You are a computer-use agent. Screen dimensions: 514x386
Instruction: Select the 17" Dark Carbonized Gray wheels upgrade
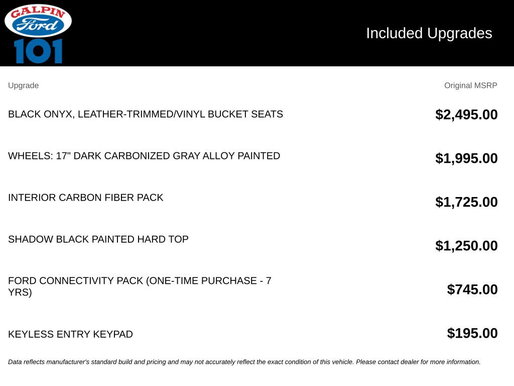tap(144, 156)
